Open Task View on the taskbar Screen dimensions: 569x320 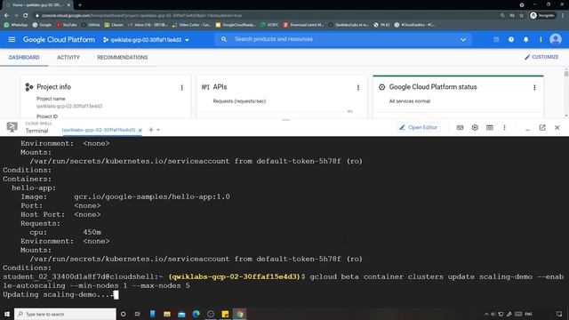pyautogui.click(x=137, y=314)
